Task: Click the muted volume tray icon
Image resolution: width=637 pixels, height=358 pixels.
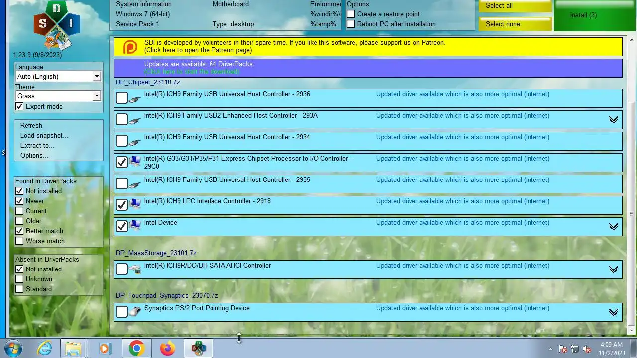Action: [587, 349]
